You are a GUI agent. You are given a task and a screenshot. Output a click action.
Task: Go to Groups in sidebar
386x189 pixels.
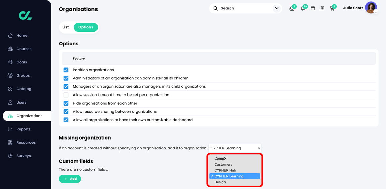pyautogui.click(x=23, y=75)
